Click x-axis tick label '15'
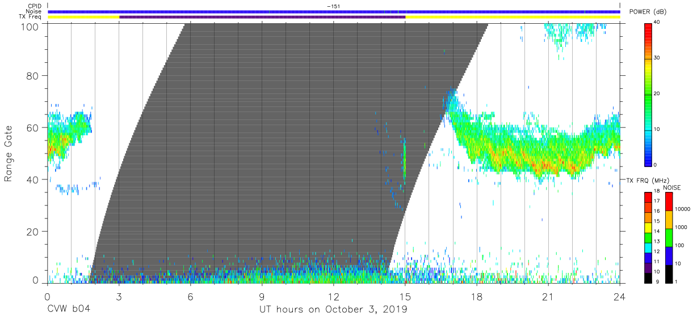 tap(405, 296)
